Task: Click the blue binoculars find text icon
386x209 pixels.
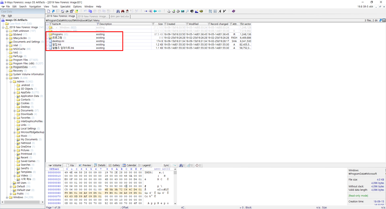Action: pos(118,11)
